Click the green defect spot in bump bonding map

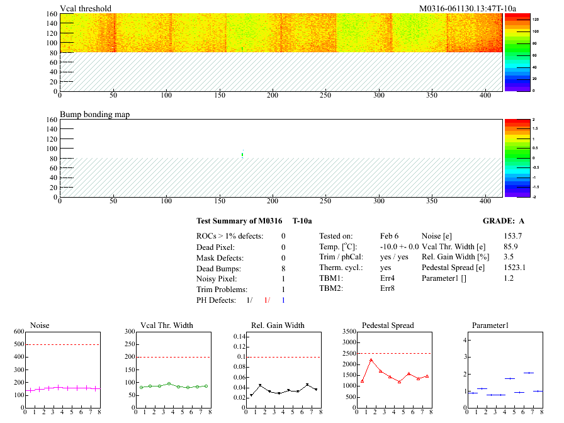(242, 154)
